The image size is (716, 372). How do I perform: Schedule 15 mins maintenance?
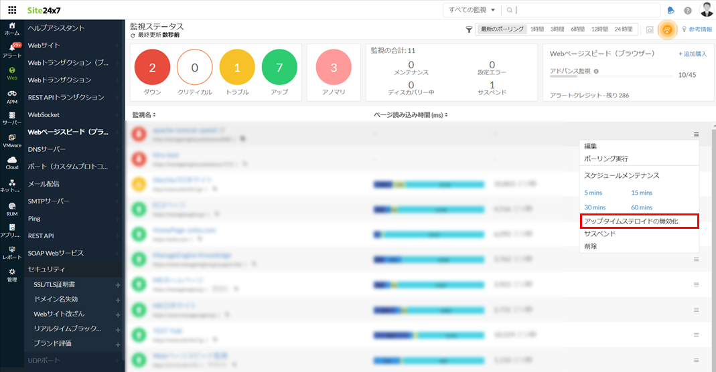pyautogui.click(x=642, y=193)
